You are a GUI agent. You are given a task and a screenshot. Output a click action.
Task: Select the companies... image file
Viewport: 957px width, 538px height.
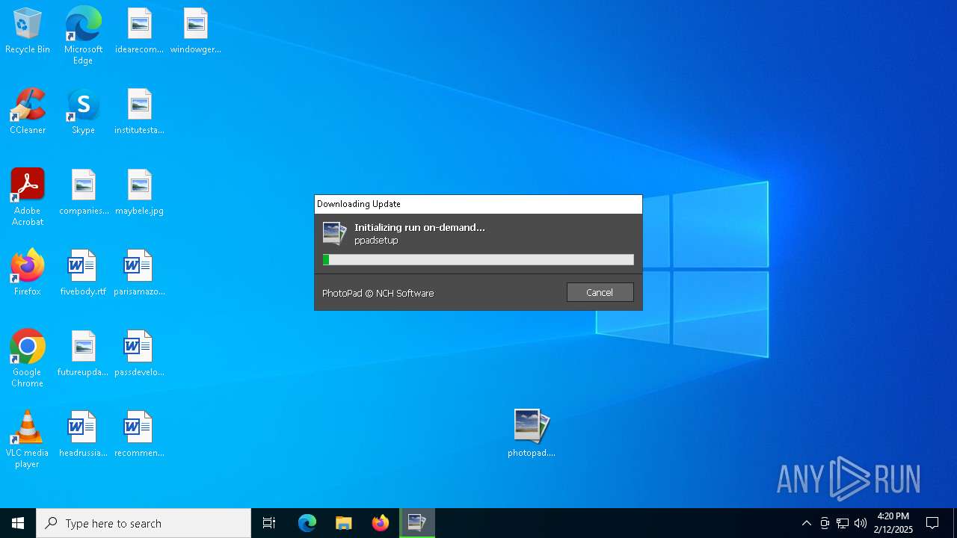(84, 193)
